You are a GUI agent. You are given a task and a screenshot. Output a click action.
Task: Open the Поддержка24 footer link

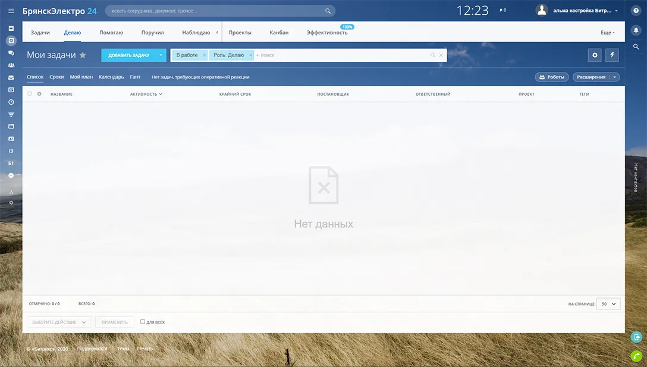92,349
